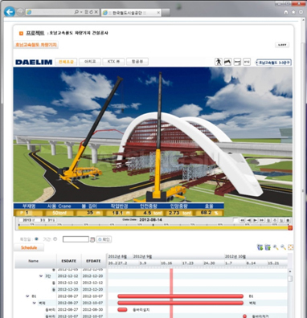Select the first date radio button
The image size is (307, 318).
[36, 239]
